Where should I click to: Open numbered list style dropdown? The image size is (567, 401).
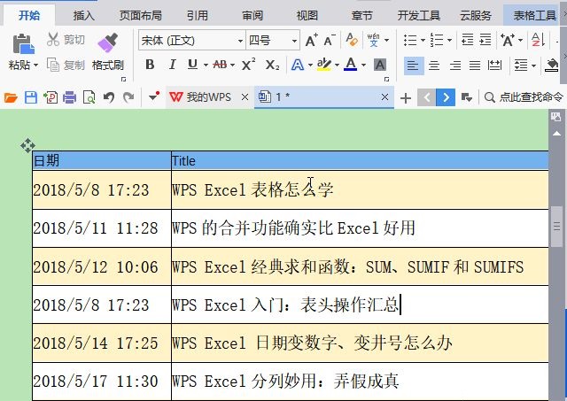(449, 40)
